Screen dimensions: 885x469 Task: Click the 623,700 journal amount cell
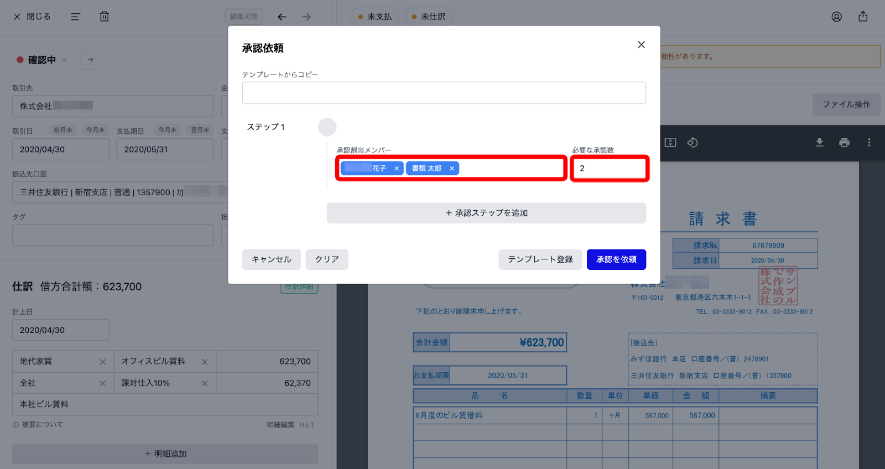click(267, 362)
